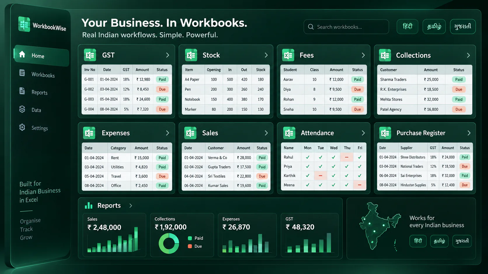Toggle Rahul's Thursday attendance mark
Viewport: 488px width, 274px height.
346,157
